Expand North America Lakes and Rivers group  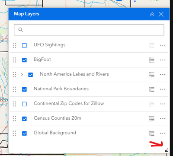[22, 75]
